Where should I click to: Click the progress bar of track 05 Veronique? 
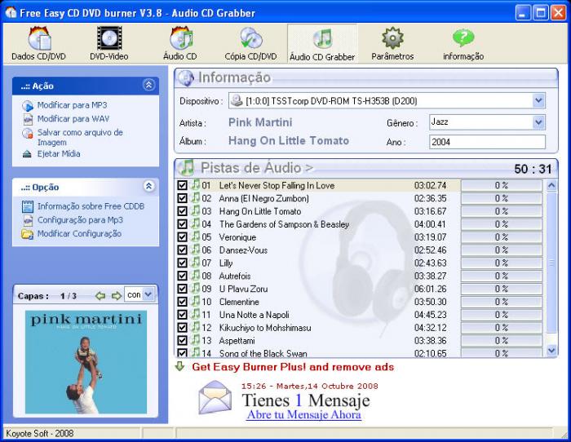tap(502, 237)
